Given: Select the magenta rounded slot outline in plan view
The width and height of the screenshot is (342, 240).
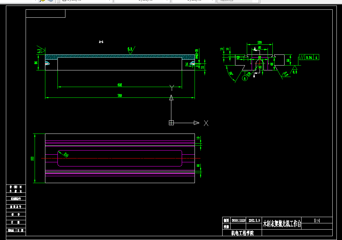Looking at the screenshot, I should pyautogui.click(x=120, y=158).
